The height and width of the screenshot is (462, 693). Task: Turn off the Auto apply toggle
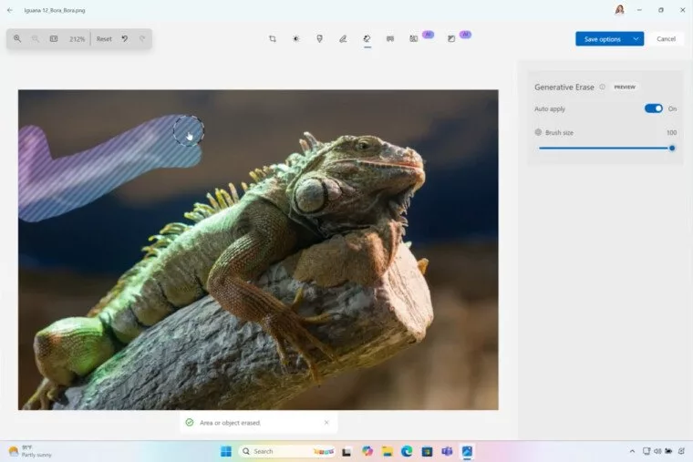653,108
